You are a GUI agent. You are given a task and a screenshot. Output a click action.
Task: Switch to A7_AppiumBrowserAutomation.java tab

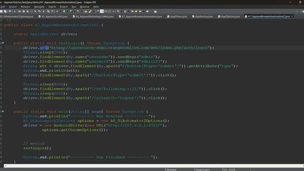(141, 17)
